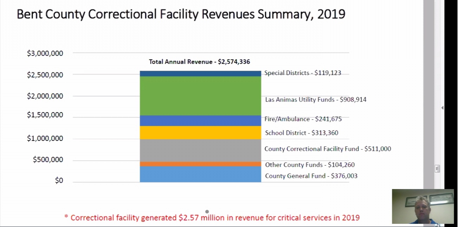Click the Total Annual Revenue label

[x=199, y=62]
